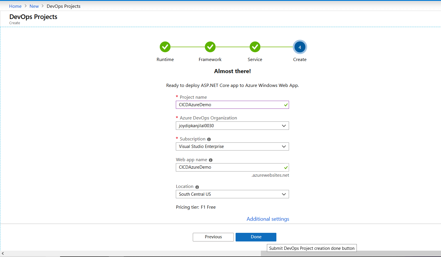
Task: Click the Location info icon
Action: (197, 187)
